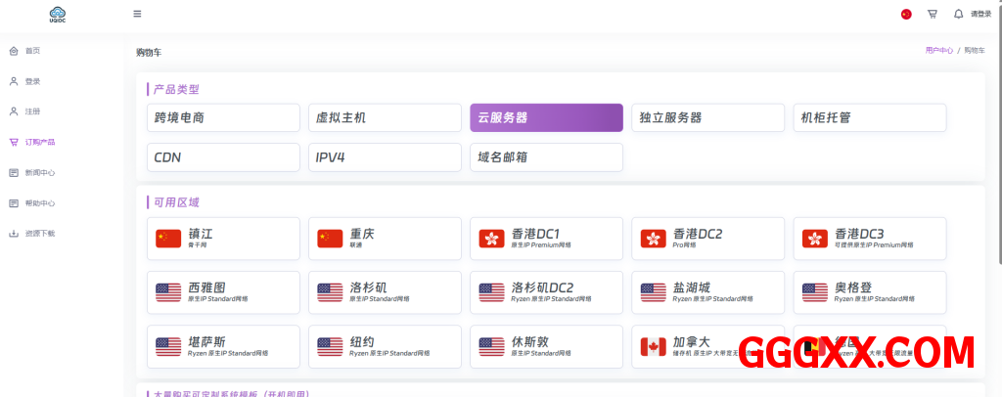
Task: Select the 跨境电商 product type
Action: 223,117
